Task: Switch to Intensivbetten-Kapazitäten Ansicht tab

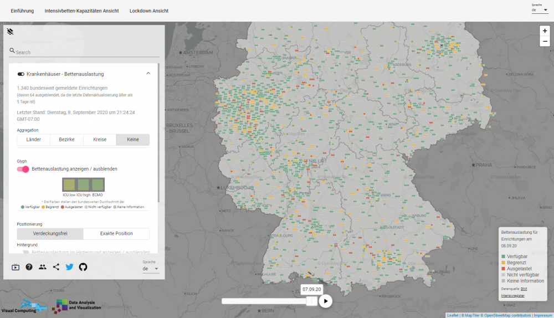Action: pyautogui.click(x=81, y=11)
